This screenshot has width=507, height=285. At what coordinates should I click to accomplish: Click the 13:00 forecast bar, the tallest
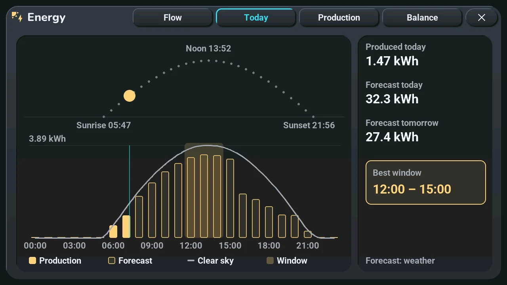pos(204,196)
